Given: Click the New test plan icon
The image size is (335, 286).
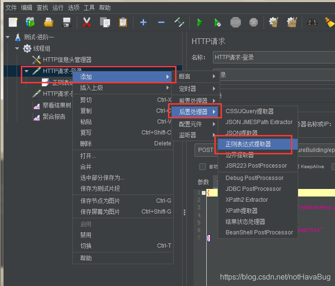Looking at the screenshot, I should point(13,22).
